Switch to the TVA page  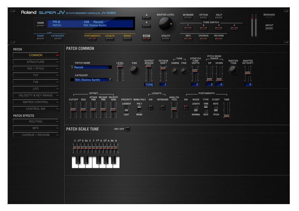(x=36, y=82)
